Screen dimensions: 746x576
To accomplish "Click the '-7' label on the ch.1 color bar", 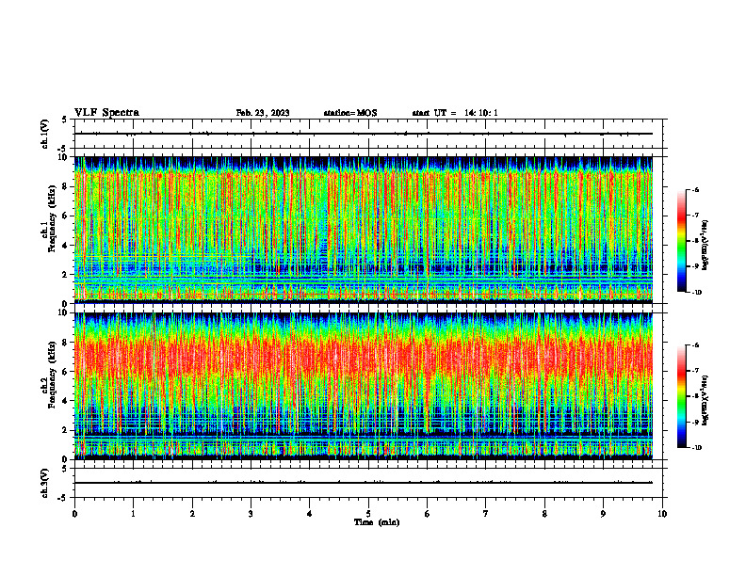I will click(696, 216).
